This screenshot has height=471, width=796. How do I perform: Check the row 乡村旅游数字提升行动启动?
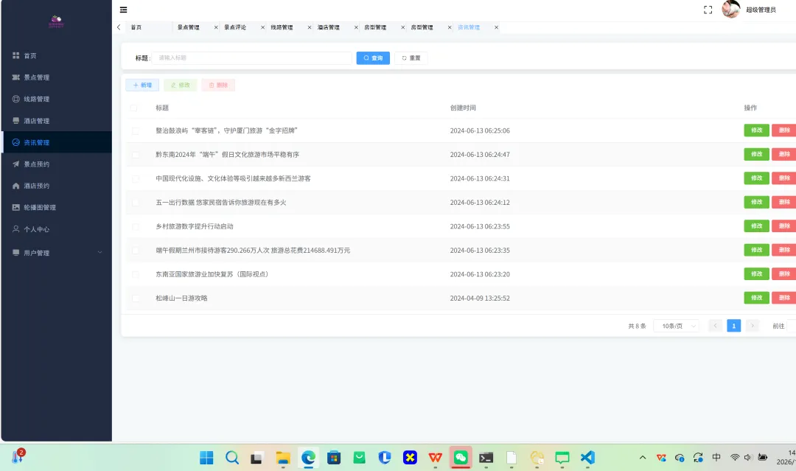point(135,226)
